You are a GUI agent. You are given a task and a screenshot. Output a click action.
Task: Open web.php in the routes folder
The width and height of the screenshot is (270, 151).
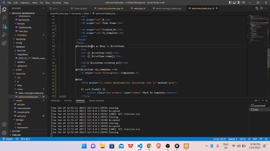(x=22, y=116)
